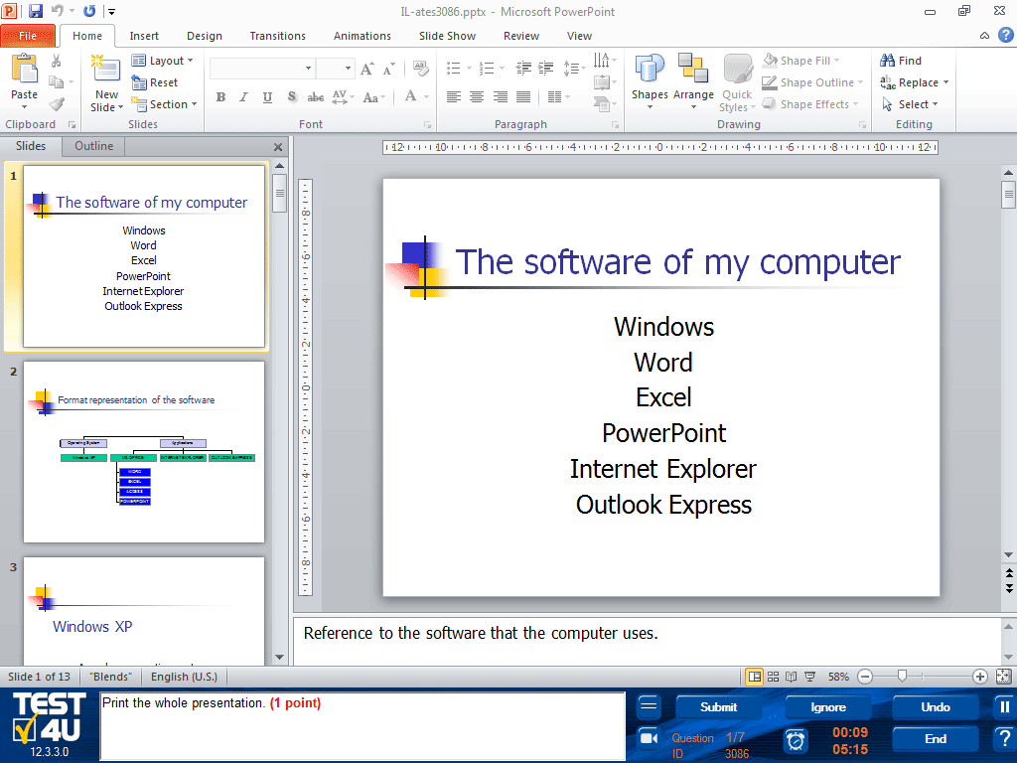The image size is (1017, 763).
Task: Click the Test4U Ignore button
Action: tap(827, 707)
